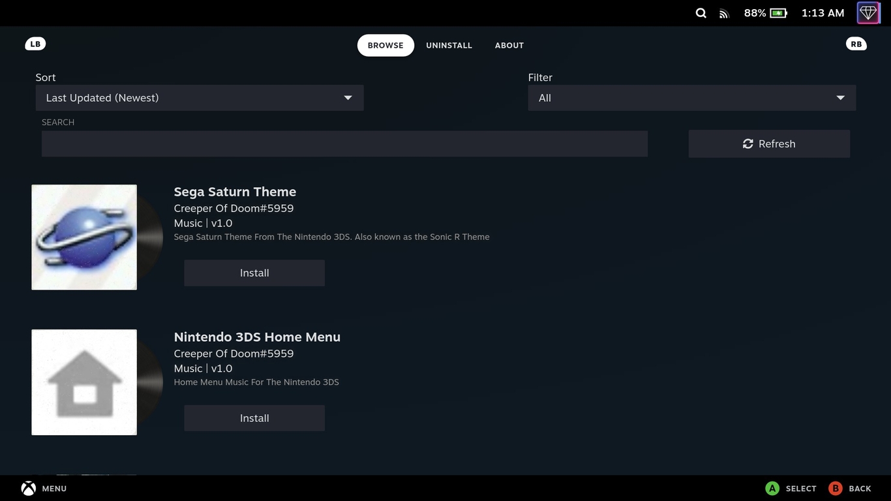Expand the Filter dropdown set to All

(691, 97)
